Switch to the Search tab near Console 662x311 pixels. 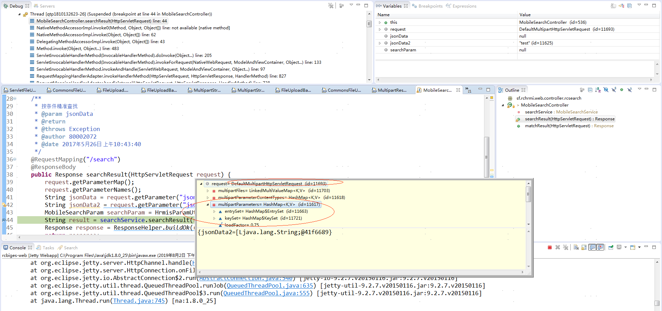point(68,248)
